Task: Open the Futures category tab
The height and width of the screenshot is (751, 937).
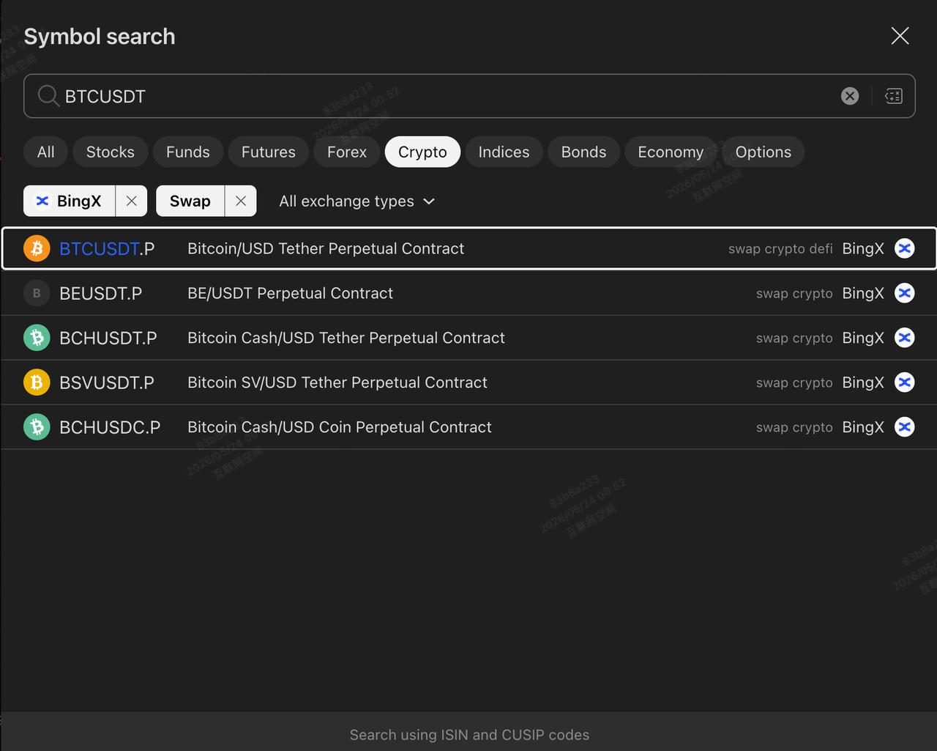Action: click(x=269, y=152)
